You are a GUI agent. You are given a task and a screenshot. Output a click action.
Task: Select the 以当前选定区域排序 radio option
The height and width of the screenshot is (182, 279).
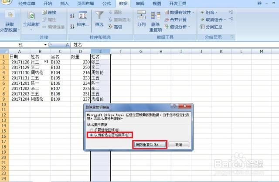click(x=92, y=135)
